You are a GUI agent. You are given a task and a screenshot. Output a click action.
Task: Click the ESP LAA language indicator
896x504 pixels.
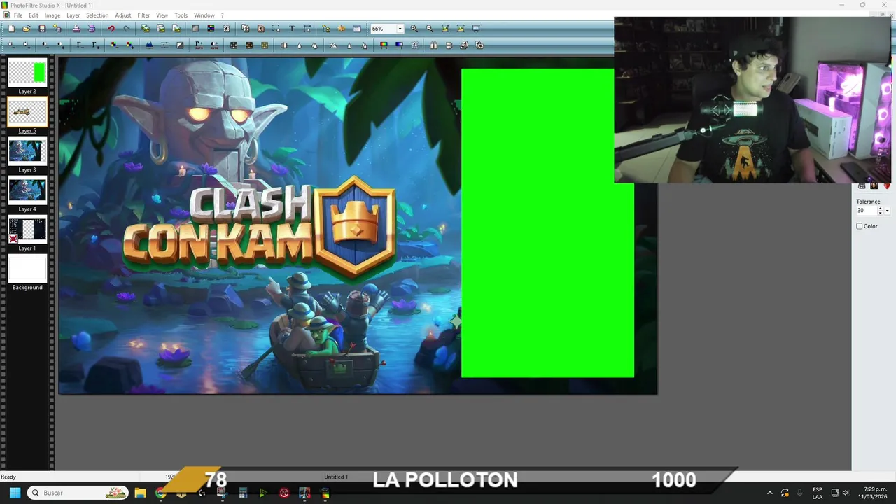[818, 493]
